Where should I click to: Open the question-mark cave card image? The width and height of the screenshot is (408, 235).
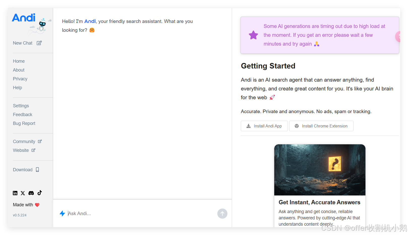320,170
